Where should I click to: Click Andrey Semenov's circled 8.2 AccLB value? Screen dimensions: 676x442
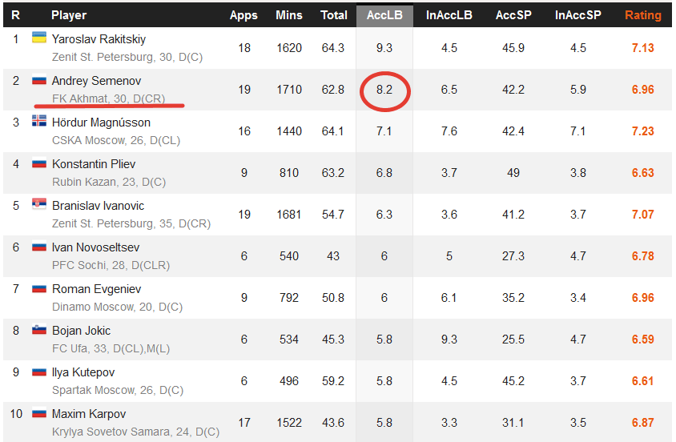(x=384, y=90)
